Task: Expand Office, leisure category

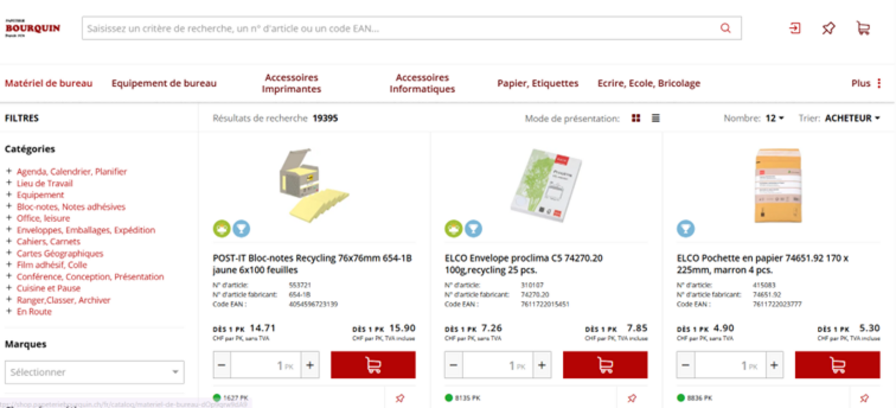Action: (9, 218)
